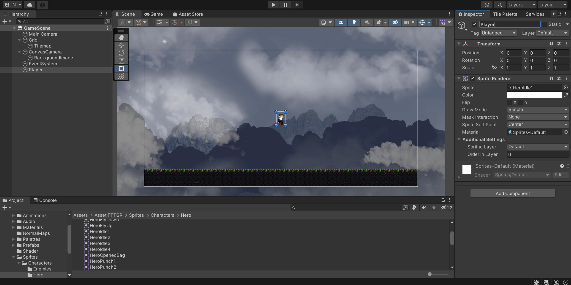Select the Rotate tool

[x=121, y=53]
